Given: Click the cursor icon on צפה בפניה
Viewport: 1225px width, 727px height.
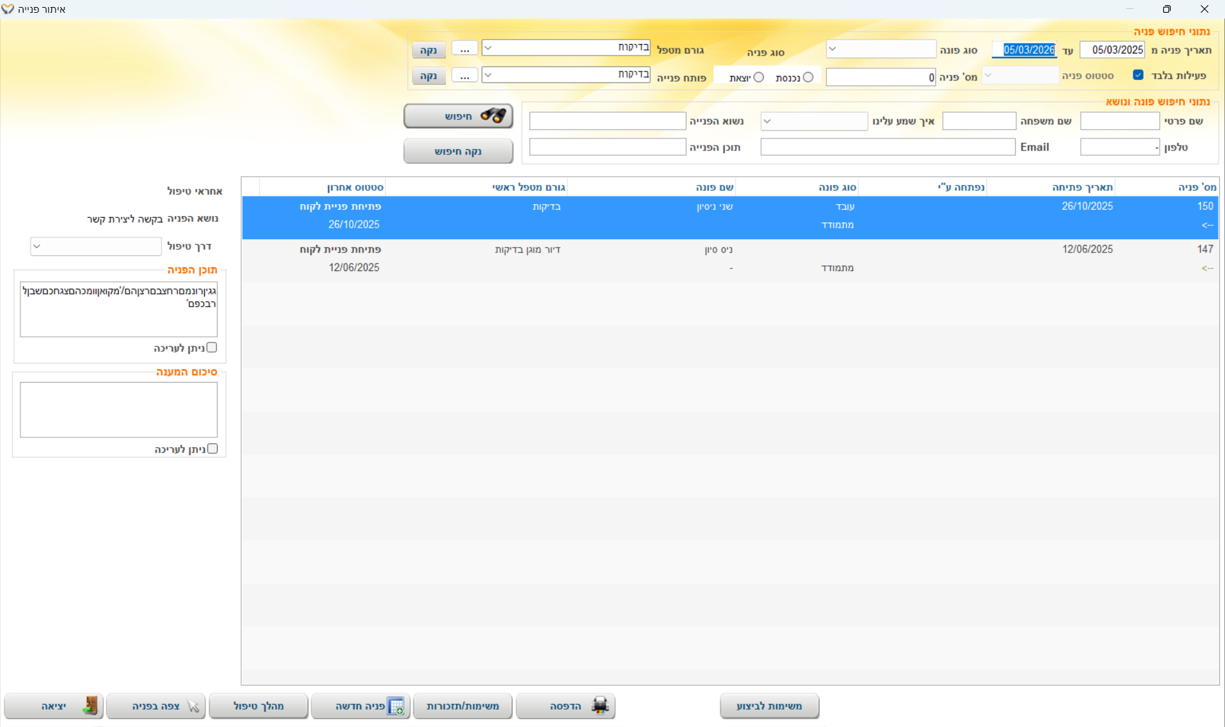Looking at the screenshot, I should pos(193,706).
